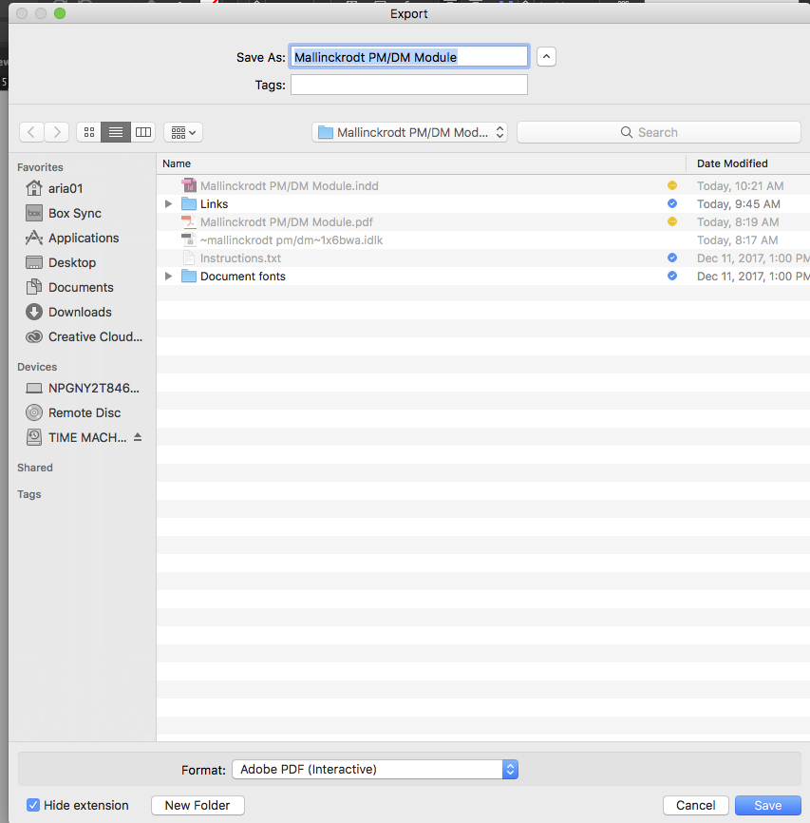Open Applications in sidebar
This screenshot has width=810, height=823.
72,238
